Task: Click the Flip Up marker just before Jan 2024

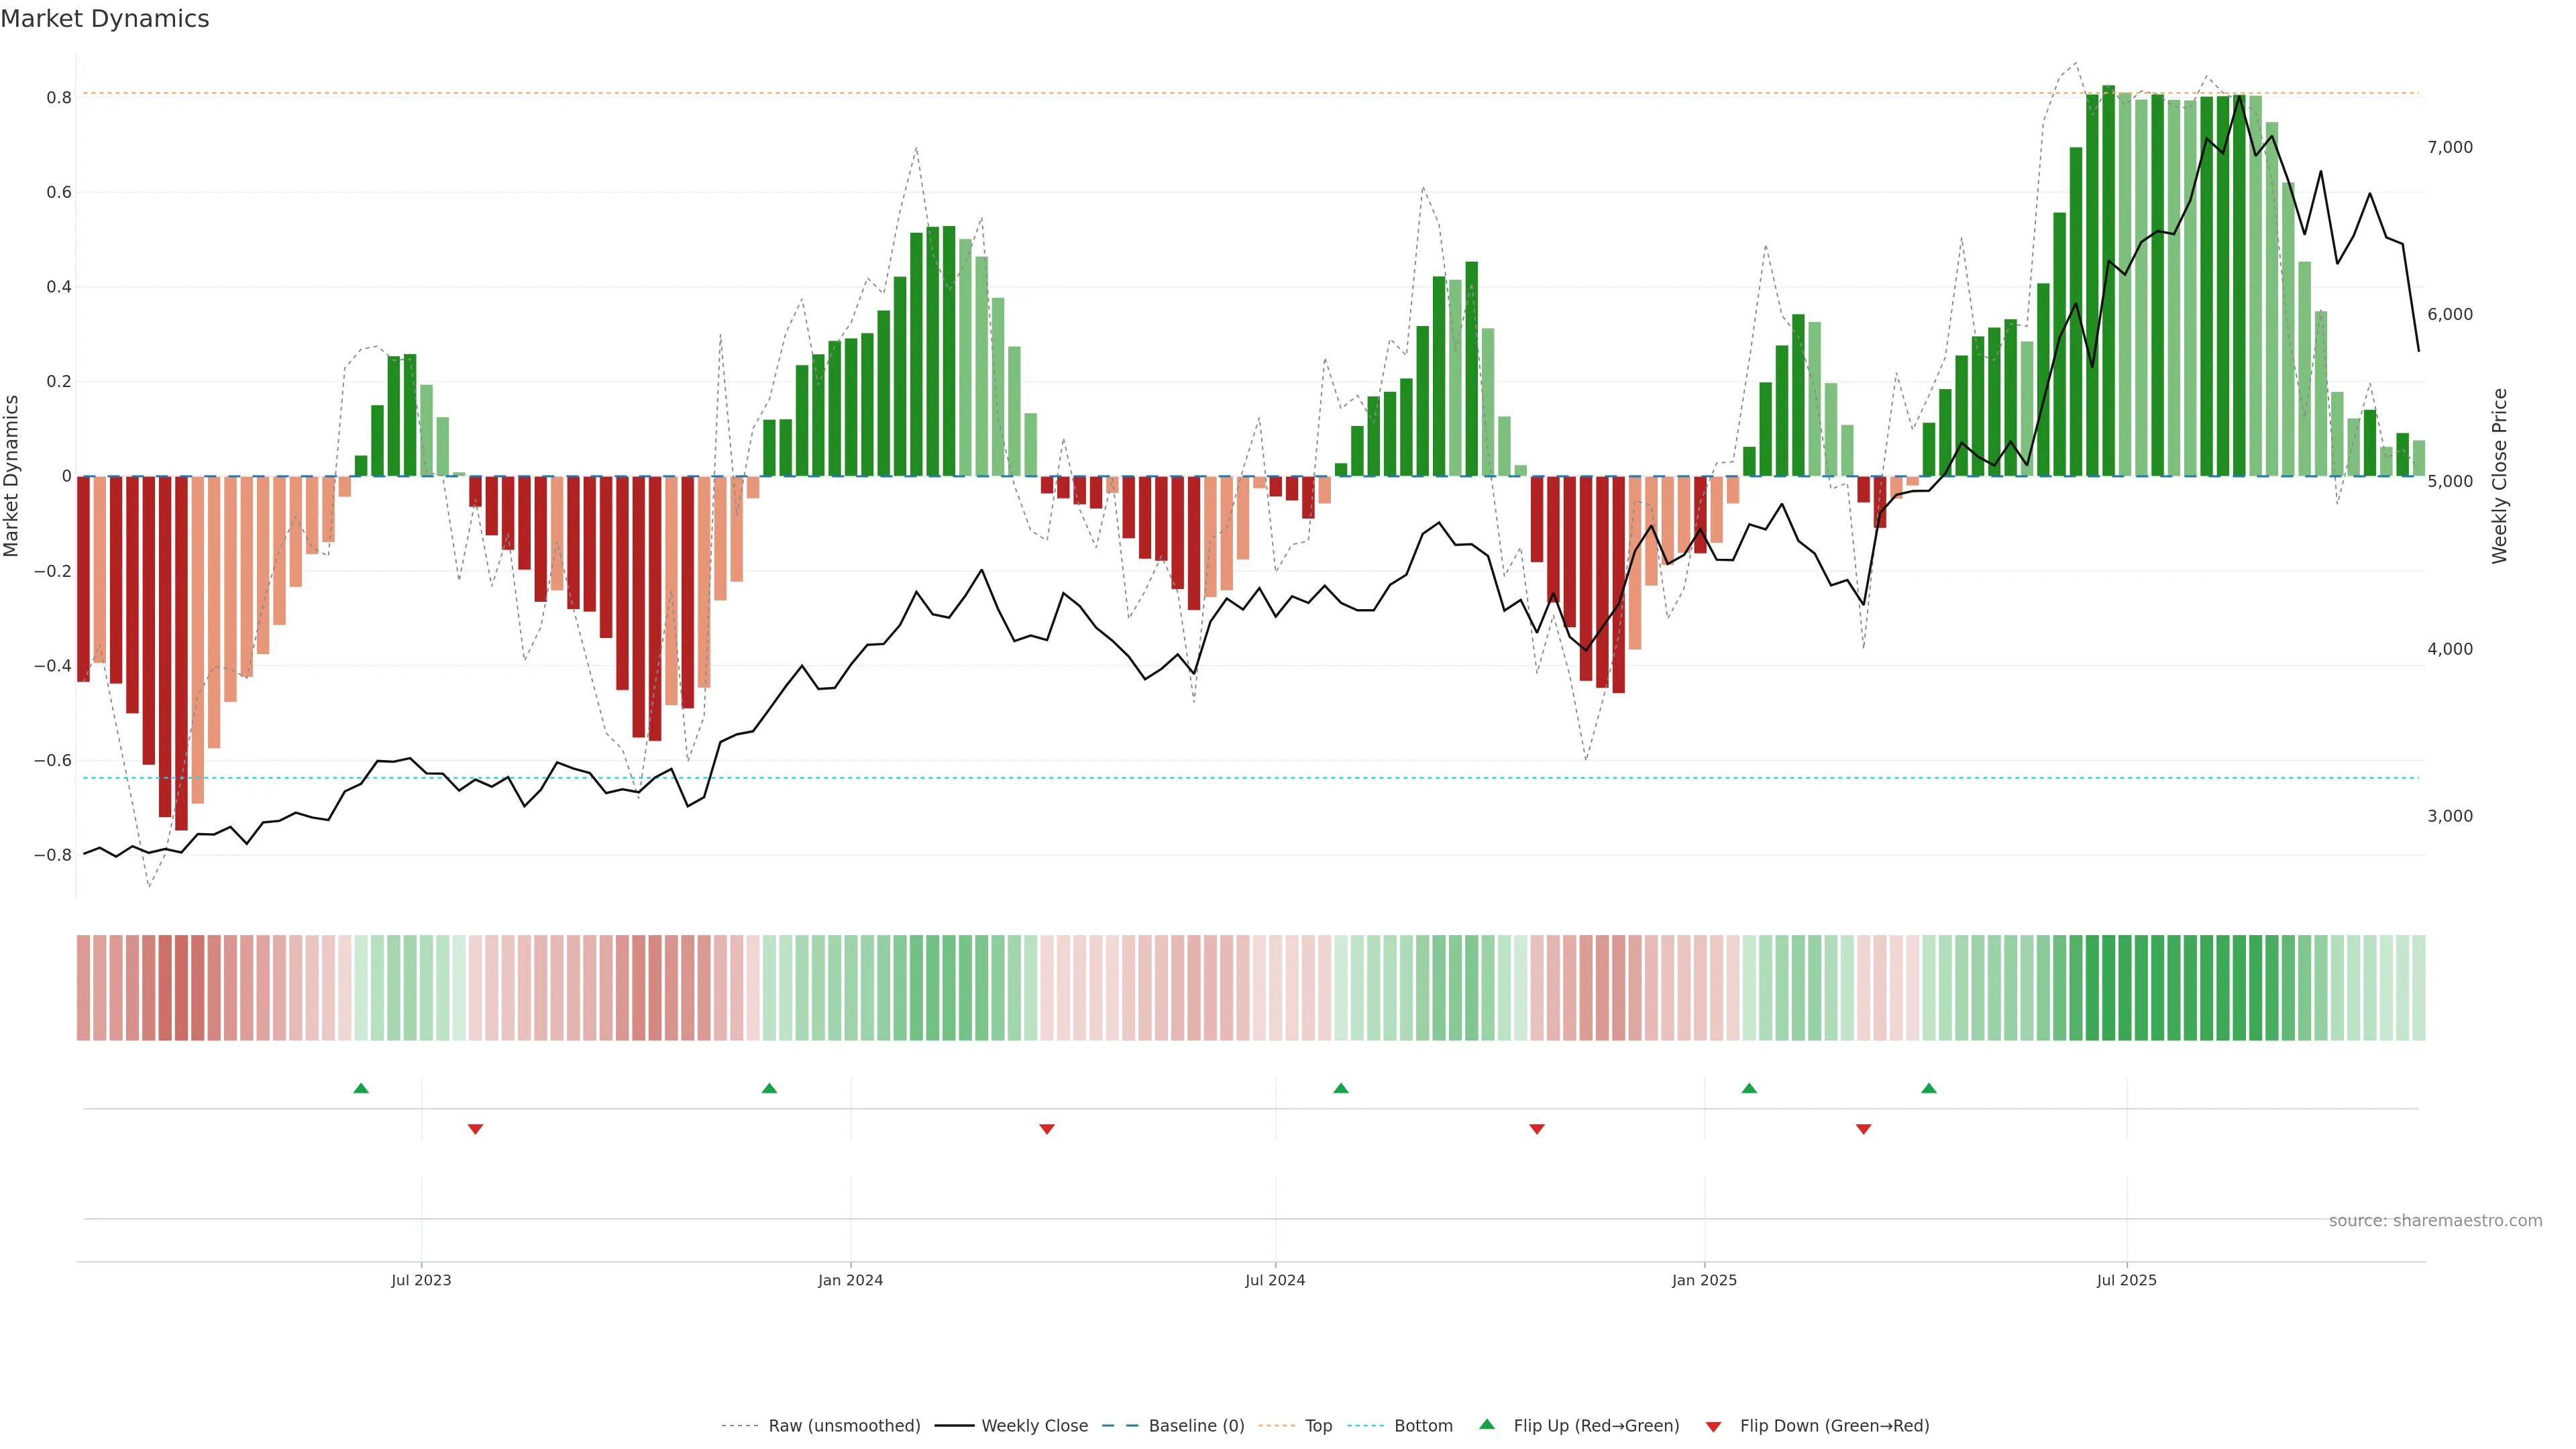Action: point(769,1088)
